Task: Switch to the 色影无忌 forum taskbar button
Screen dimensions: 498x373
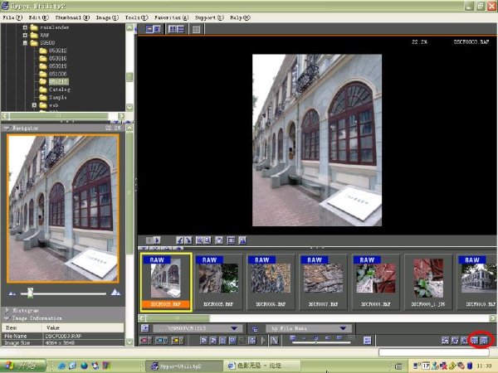Action: pyautogui.click(x=261, y=366)
